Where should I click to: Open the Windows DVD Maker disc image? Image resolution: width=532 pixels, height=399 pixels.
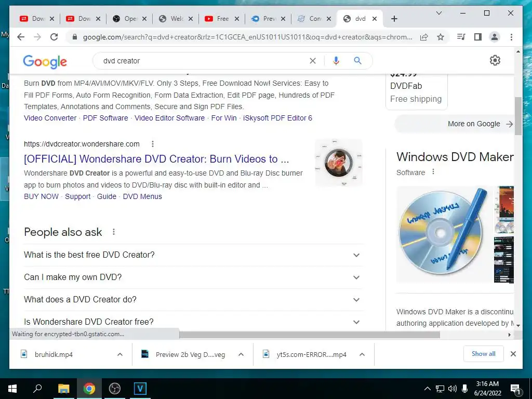[x=444, y=234]
